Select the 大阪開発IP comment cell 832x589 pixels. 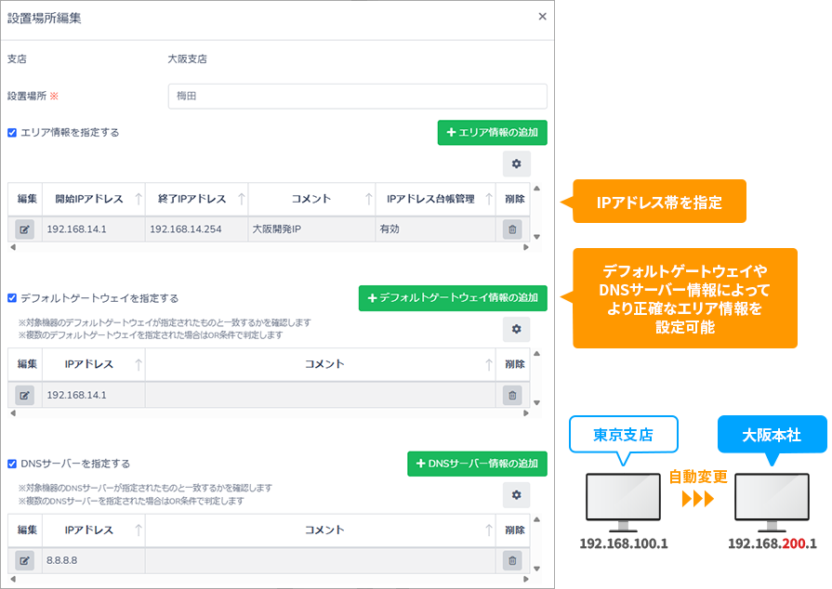pos(311,229)
